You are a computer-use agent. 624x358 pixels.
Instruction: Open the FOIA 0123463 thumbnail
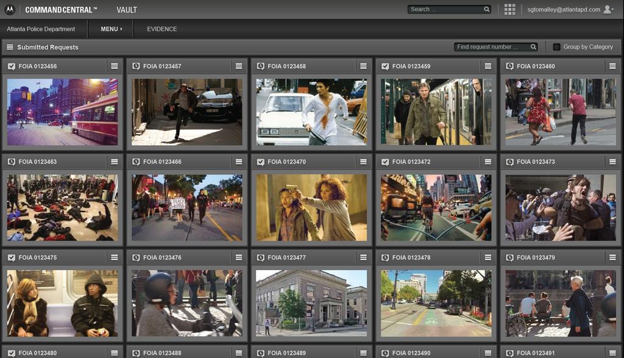click(63, 207)
